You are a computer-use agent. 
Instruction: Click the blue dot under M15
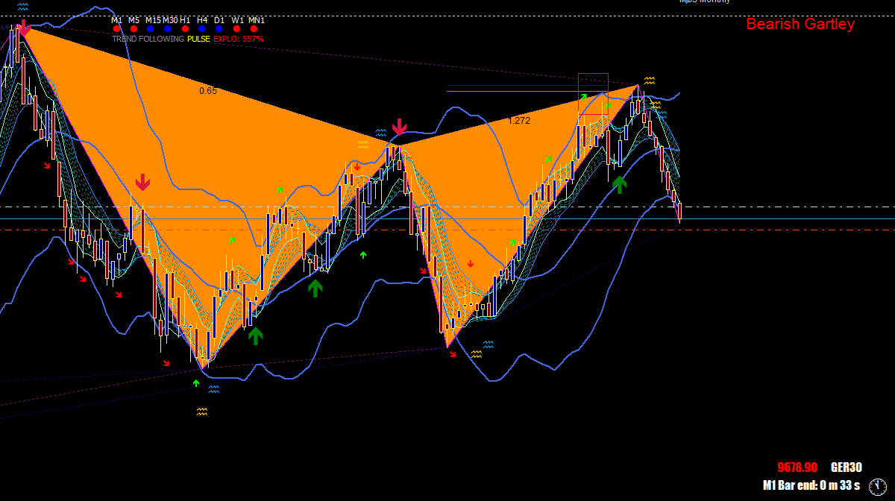click(x=151, y=28)
